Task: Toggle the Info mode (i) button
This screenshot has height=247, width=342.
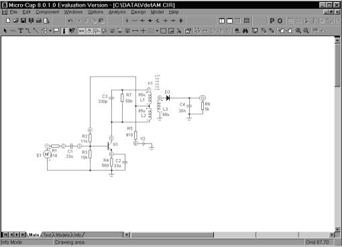Action: pyautogui.click(x=64, y=31)
